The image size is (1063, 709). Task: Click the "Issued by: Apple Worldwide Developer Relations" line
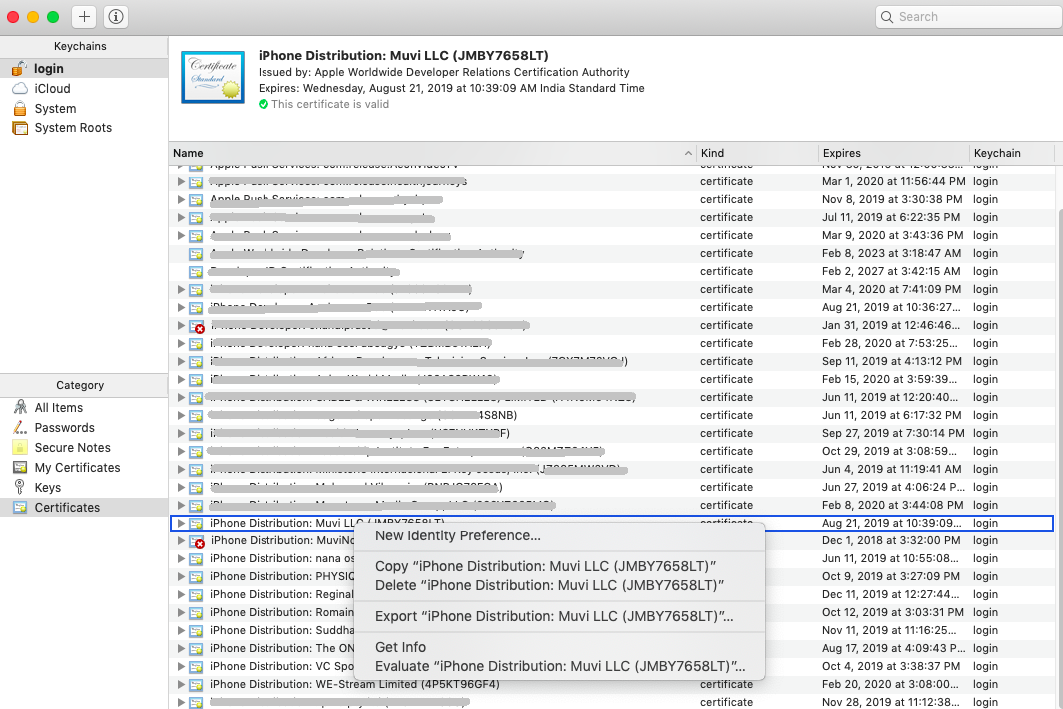click(444, 73)
